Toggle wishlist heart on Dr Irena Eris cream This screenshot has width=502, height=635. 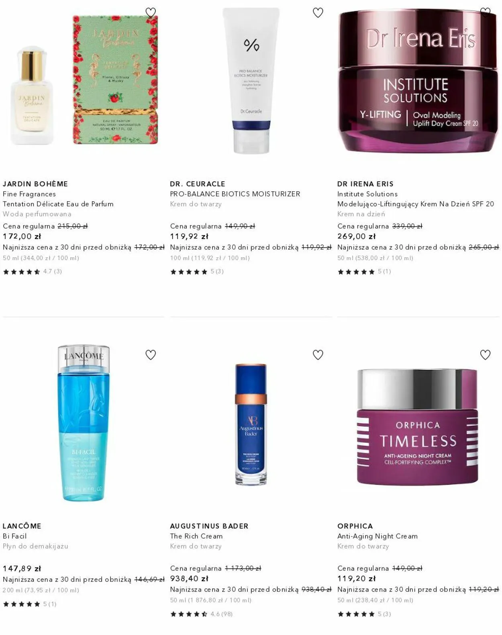(485, 12)
